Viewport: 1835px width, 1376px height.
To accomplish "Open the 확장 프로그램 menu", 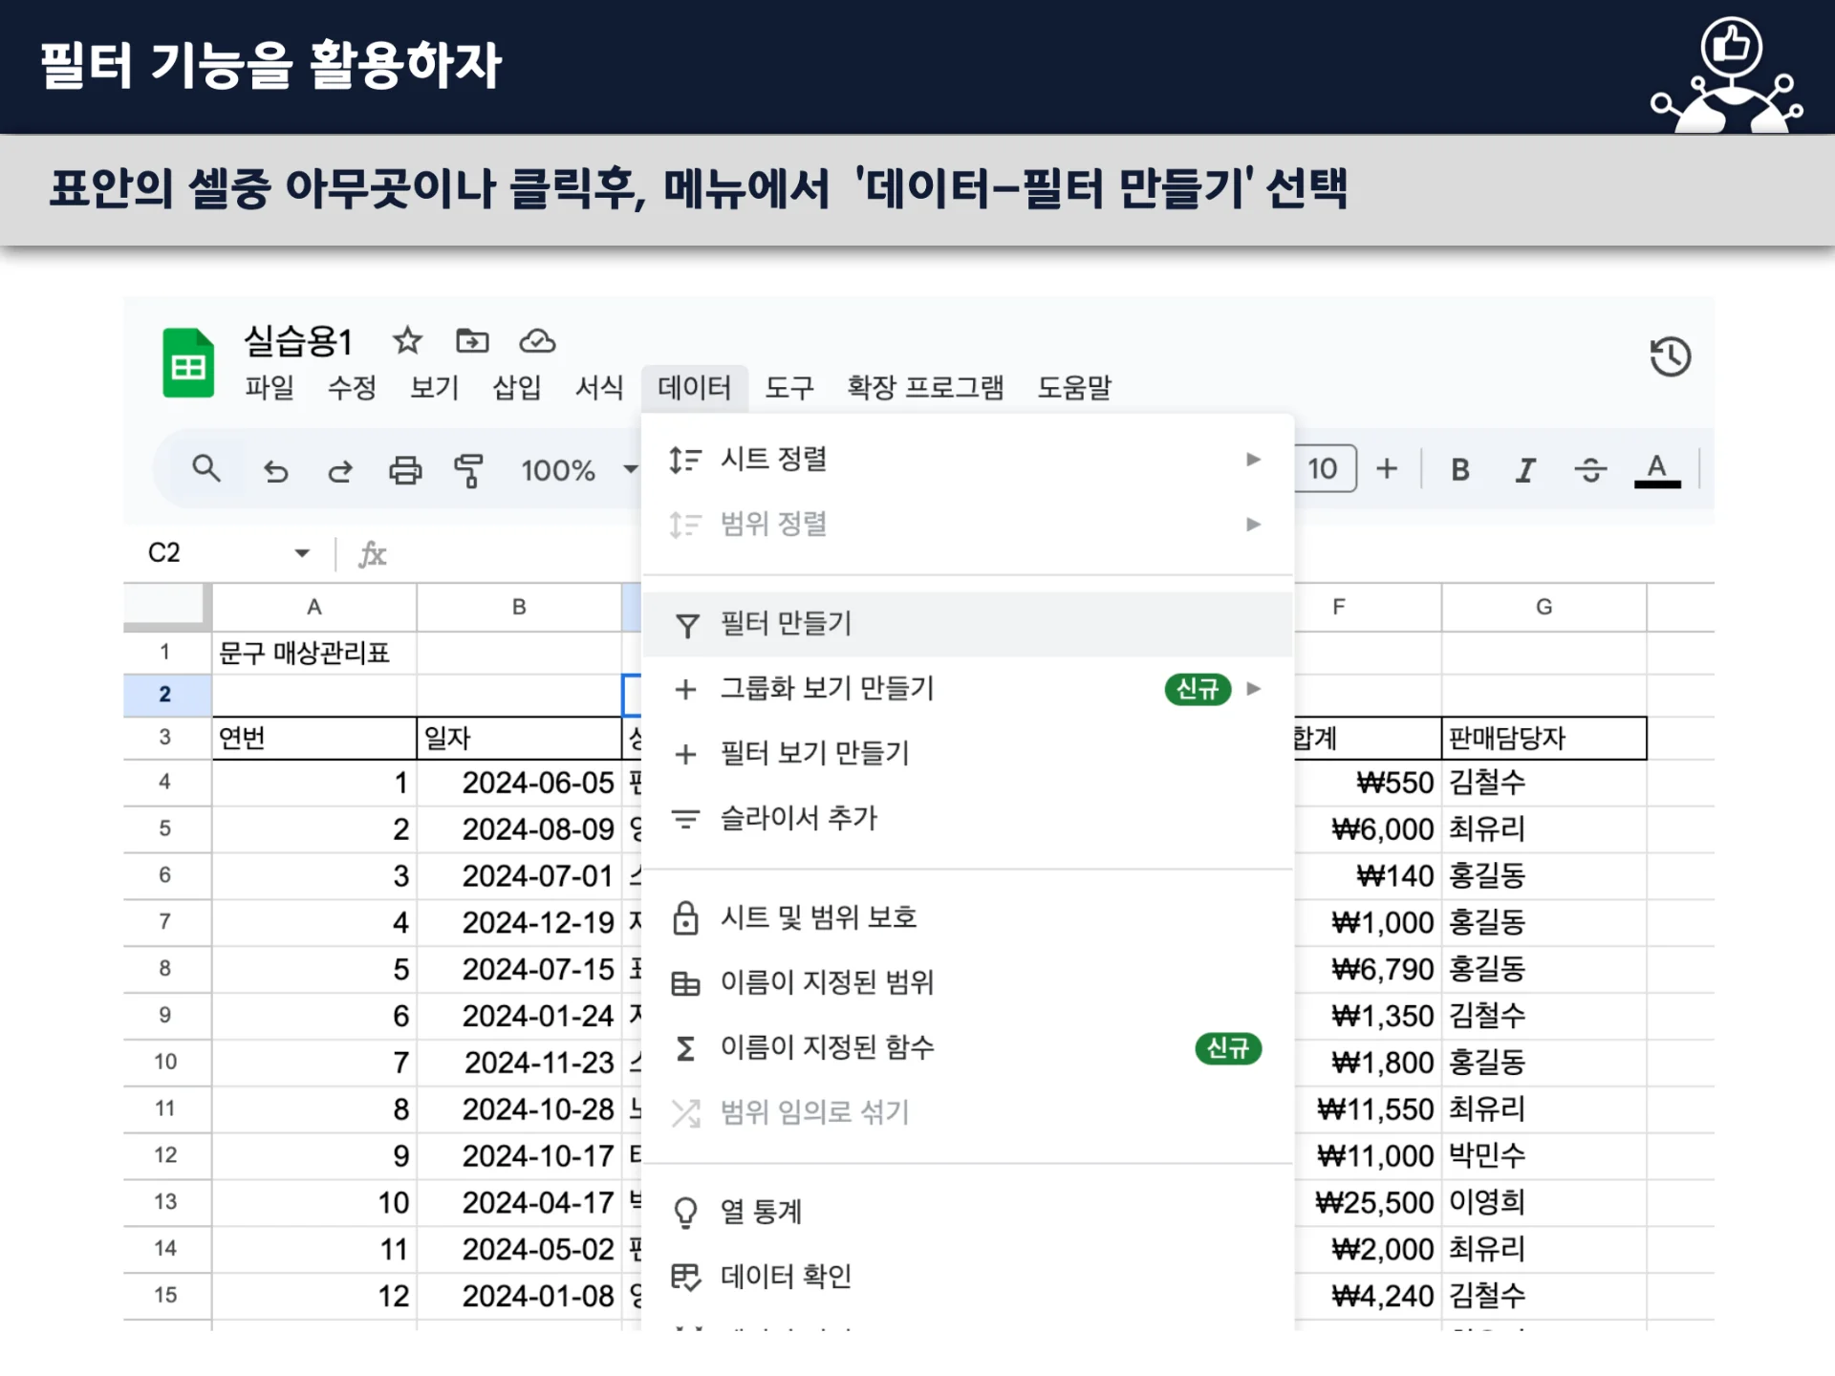I will click(925, 387).
